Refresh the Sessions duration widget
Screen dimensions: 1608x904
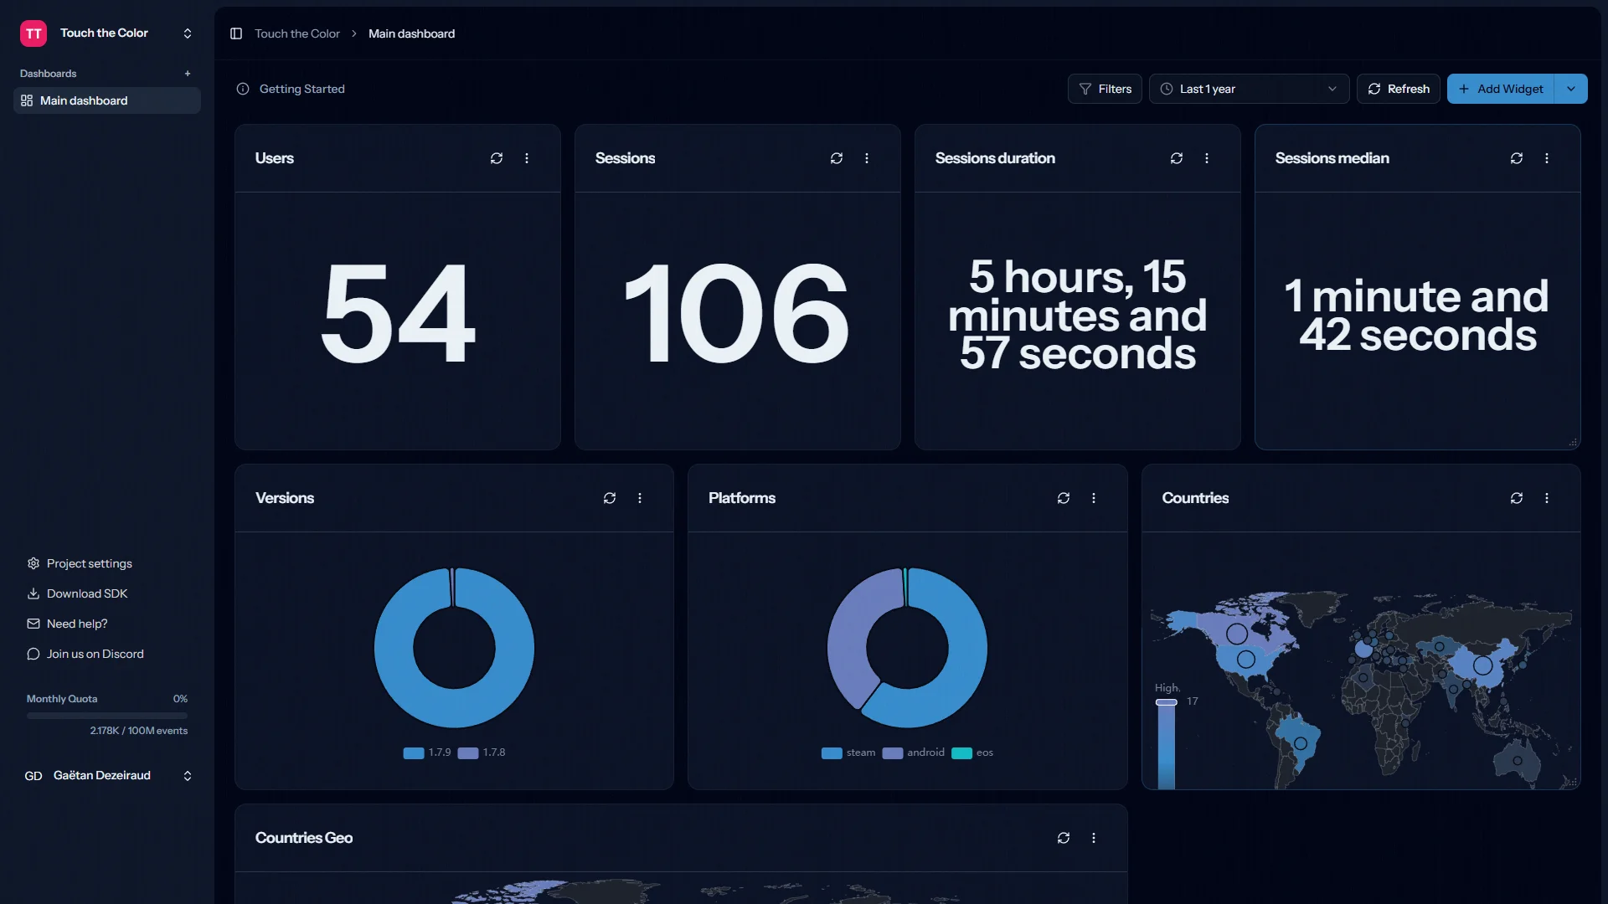tap(1177, 158)
